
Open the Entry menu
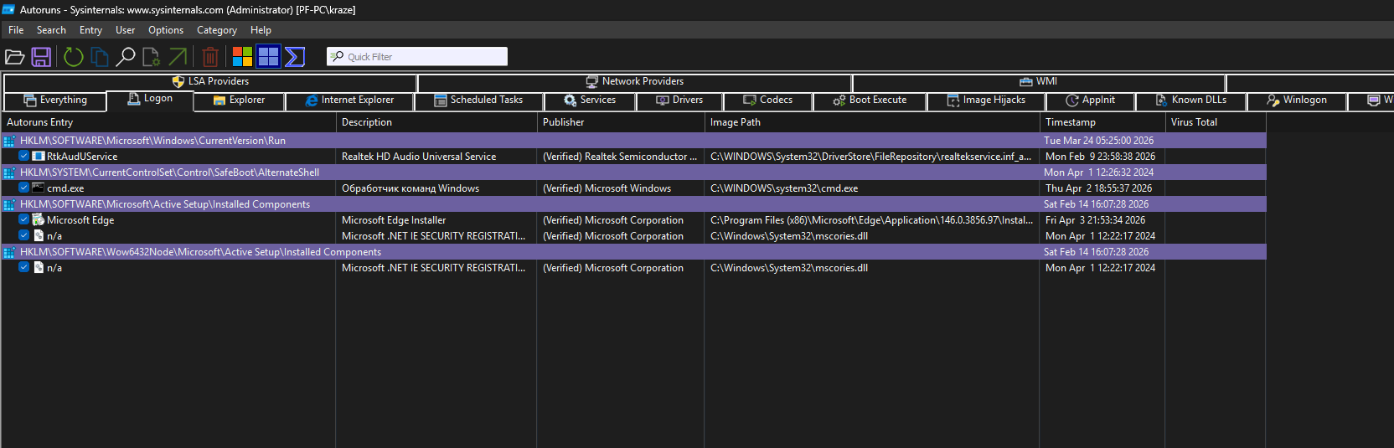(x=90, y=30)
